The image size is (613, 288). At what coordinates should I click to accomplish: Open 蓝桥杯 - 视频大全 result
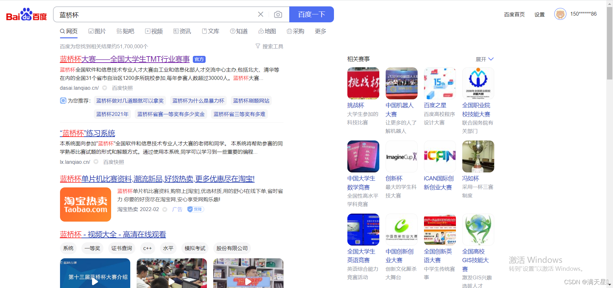click(113, 234)
